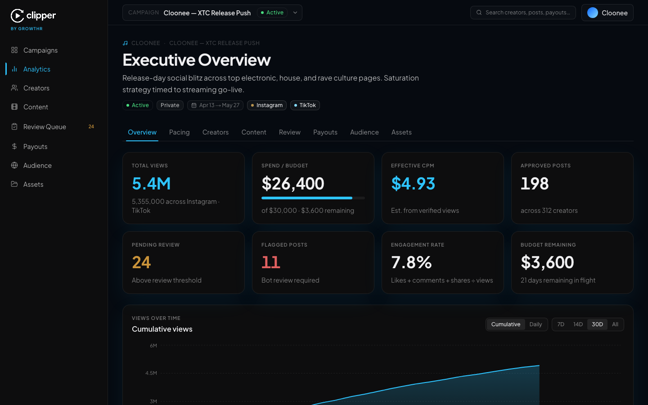The image size is (648, 405).
Task: Click the CLOONEE breadcrumb link
Action: (146, 43)
